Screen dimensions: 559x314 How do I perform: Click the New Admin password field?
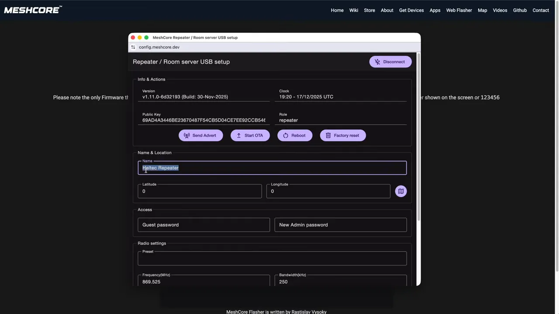click(341, 225)
